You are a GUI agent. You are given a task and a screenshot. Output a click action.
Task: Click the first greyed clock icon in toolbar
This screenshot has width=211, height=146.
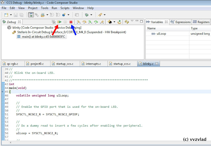tap(52, 15)
